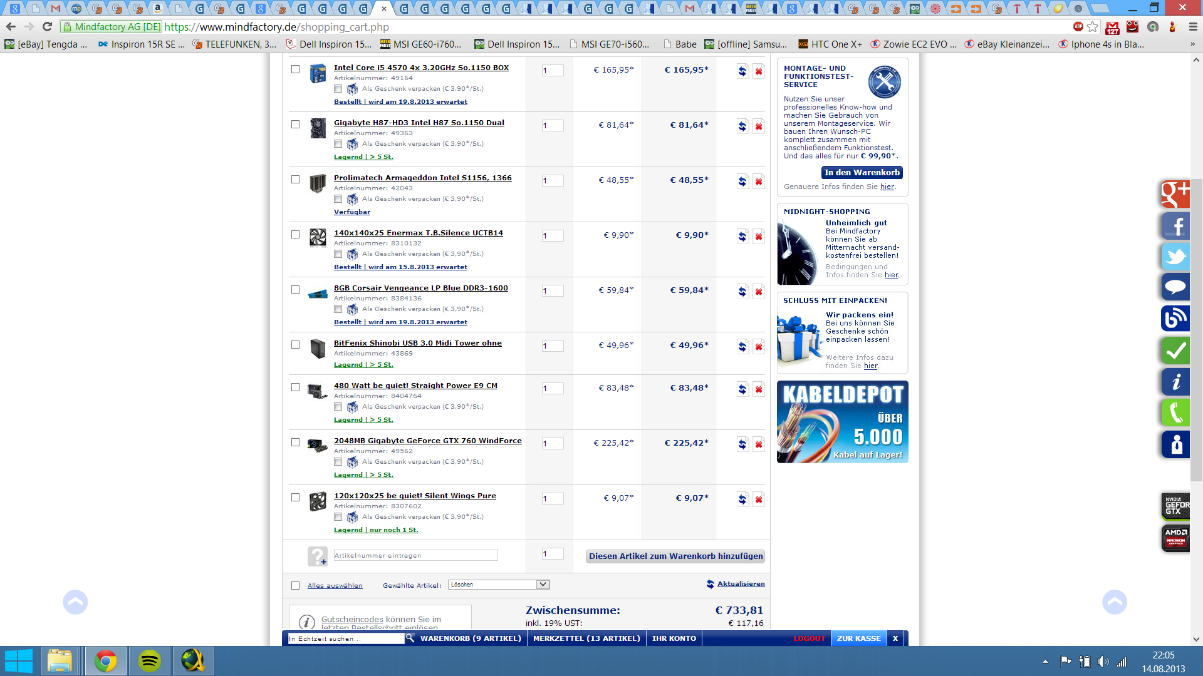Click LOGOUT in the bottom bar

pos(810,638)
